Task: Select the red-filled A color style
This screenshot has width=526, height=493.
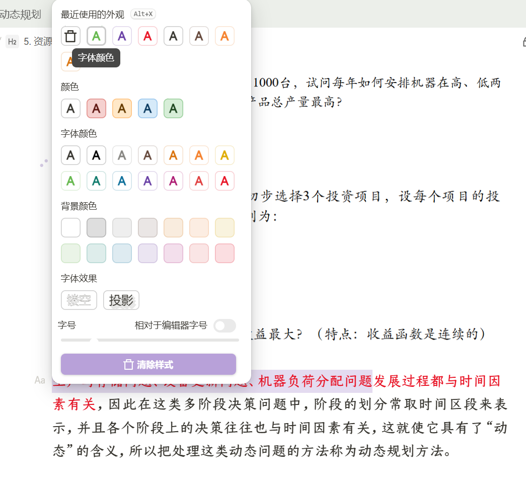Action: pyautogui.click(x=97, y=109)
